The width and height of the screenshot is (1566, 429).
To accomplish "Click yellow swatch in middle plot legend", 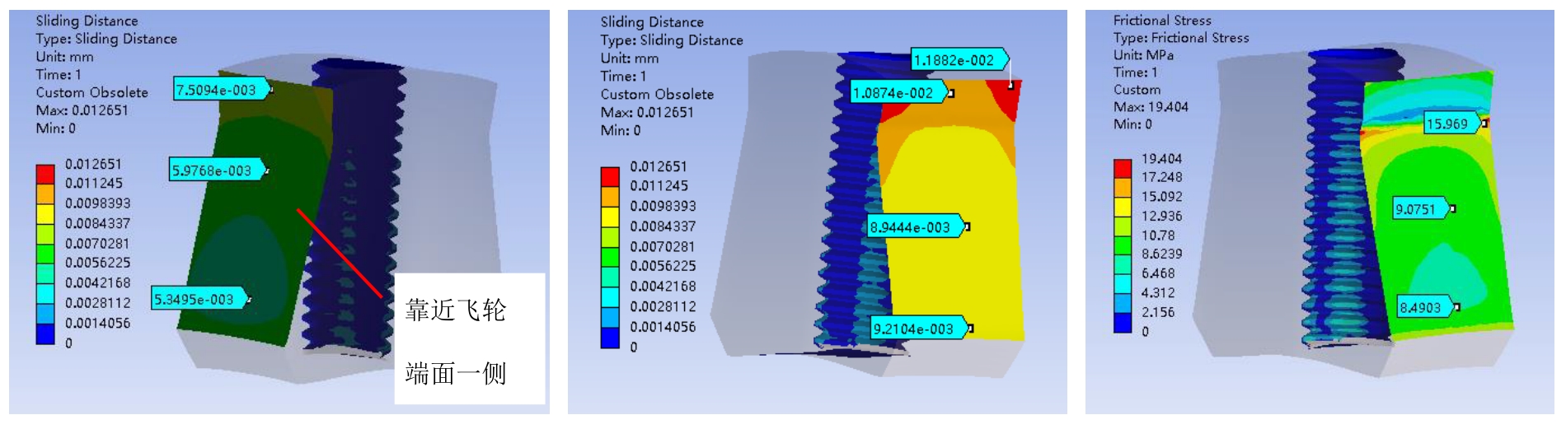I will 610,217.
